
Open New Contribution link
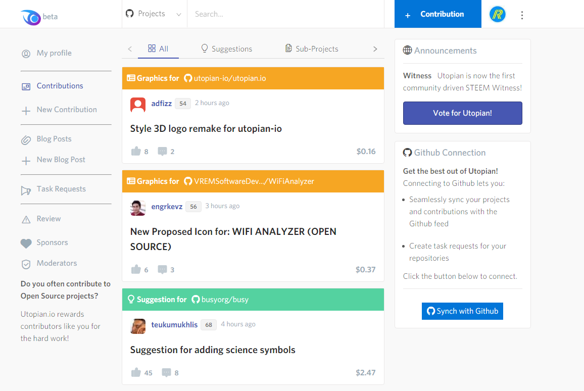click(67, 110)
